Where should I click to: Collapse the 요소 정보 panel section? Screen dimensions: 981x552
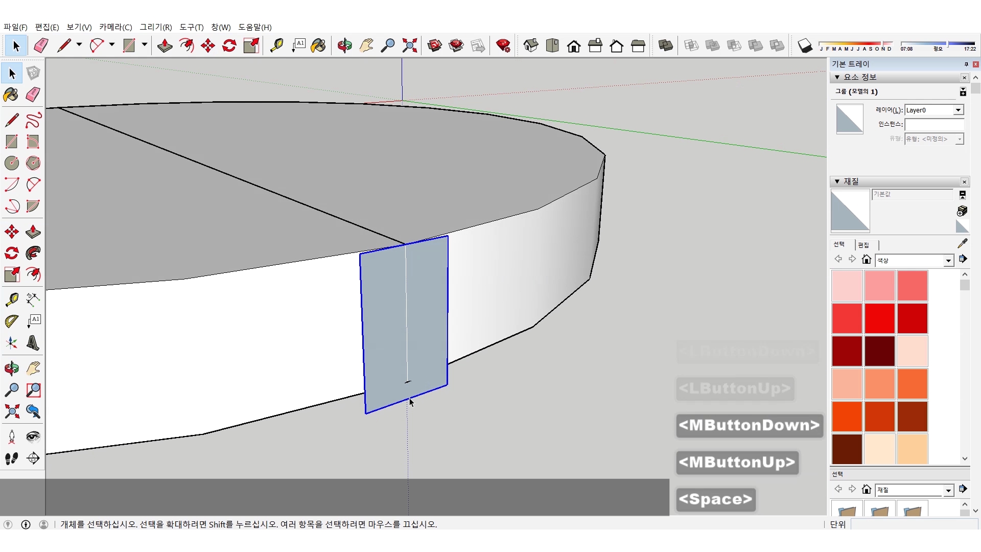click(x=837, y=77)
